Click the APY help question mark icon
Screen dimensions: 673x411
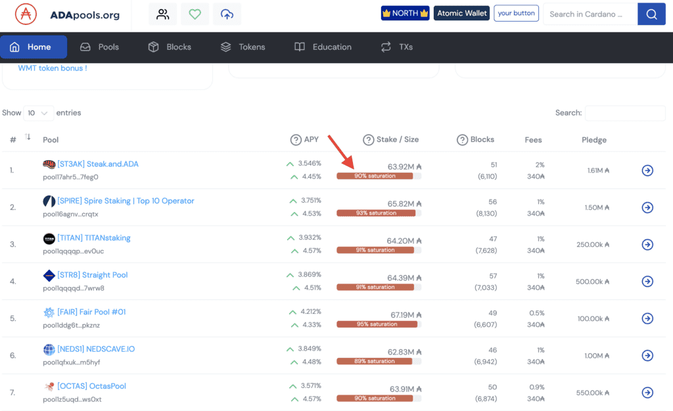[x=296, y=139]
